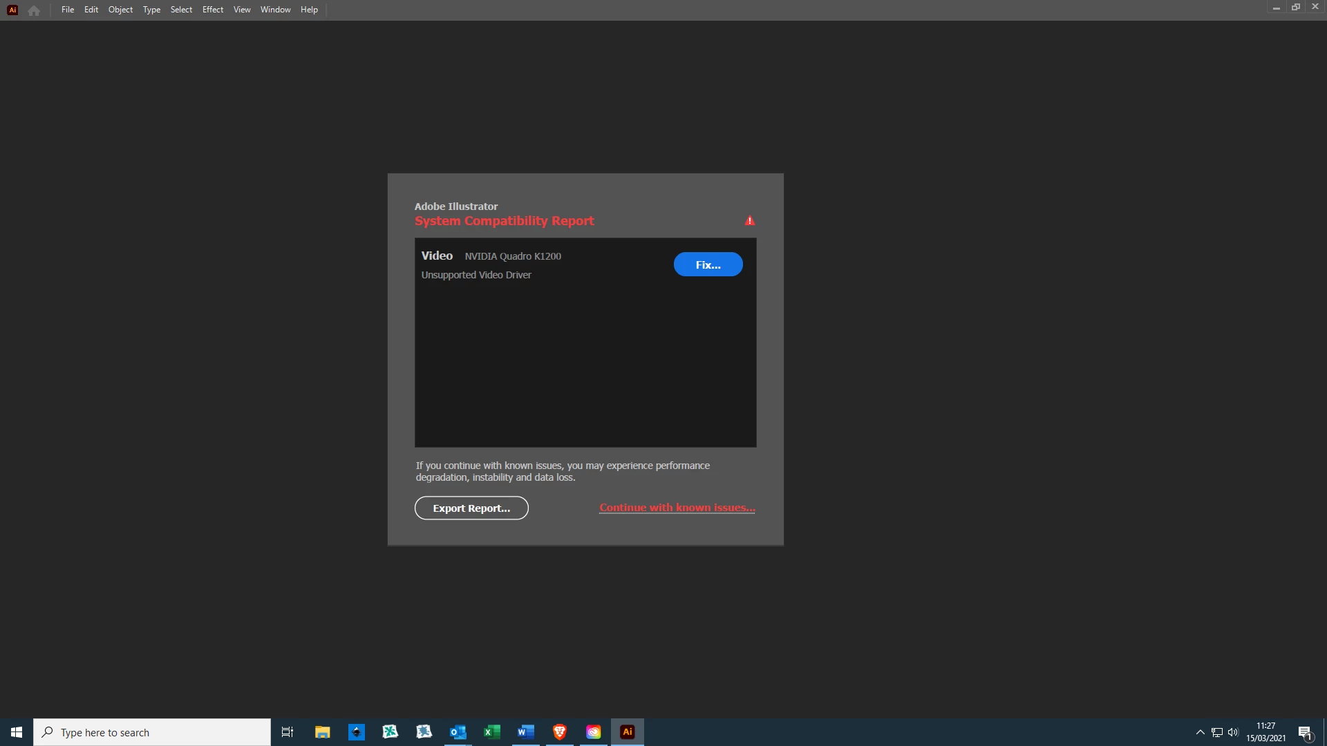Viewport: 1327px width, 746px height.
Task: Show hidden system tray icons
Action: pos(1201,732)
